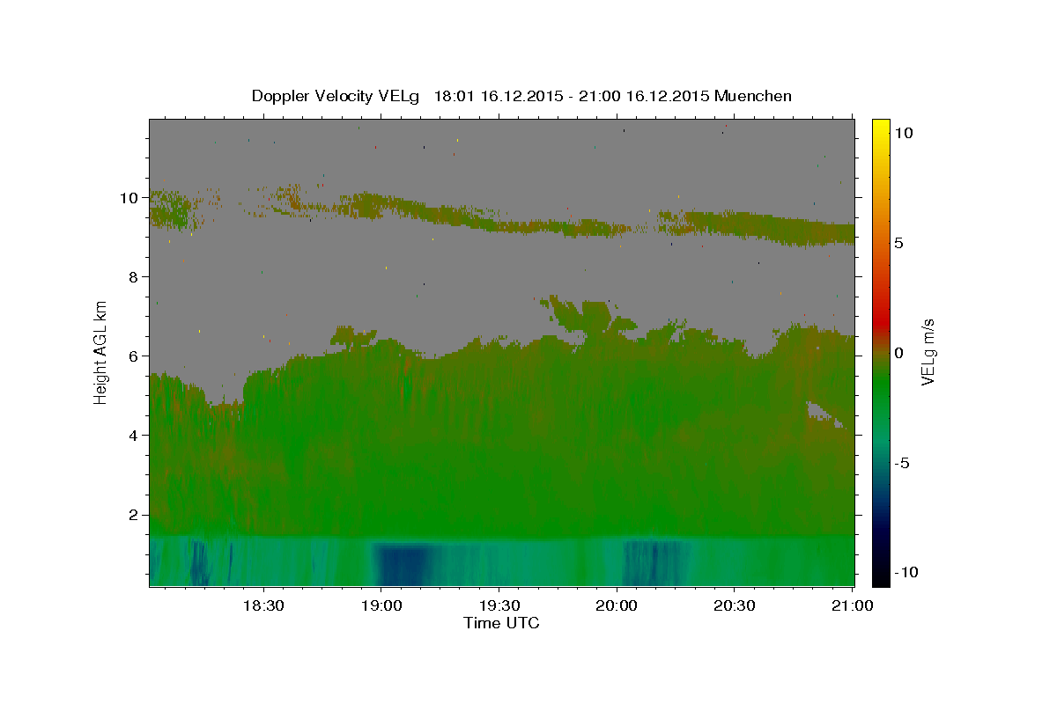Click the 19:00 time tick label
1057x704 pixels.
click(x=381, y=606)
